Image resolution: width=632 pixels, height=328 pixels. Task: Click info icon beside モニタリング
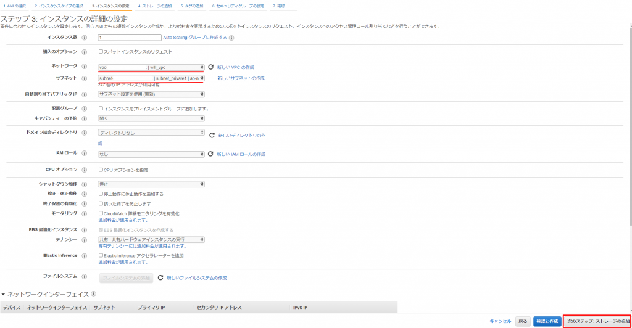pyautogui.click(x=84, y=214)
